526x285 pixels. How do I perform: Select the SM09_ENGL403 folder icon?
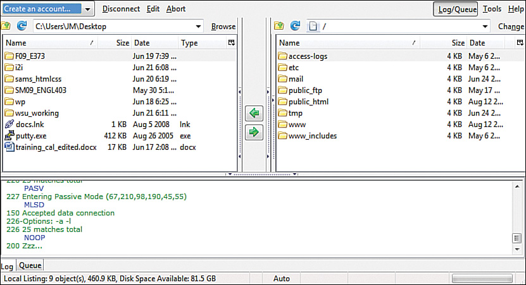(9, 90)
